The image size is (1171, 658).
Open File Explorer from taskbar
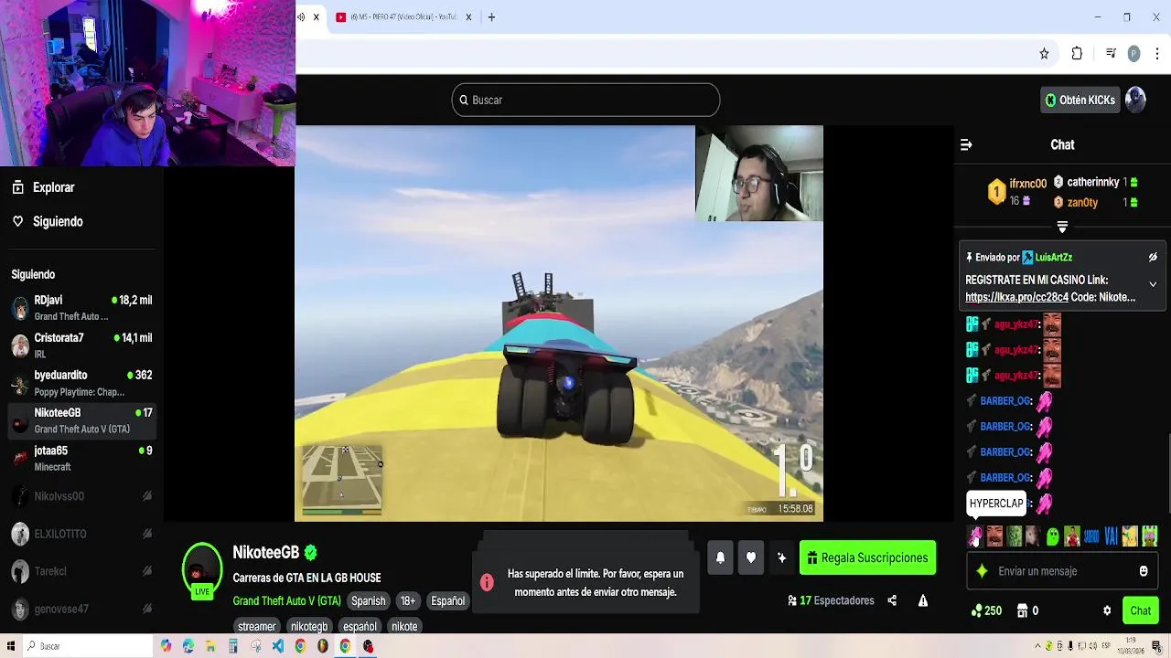(x=210, y=646)
